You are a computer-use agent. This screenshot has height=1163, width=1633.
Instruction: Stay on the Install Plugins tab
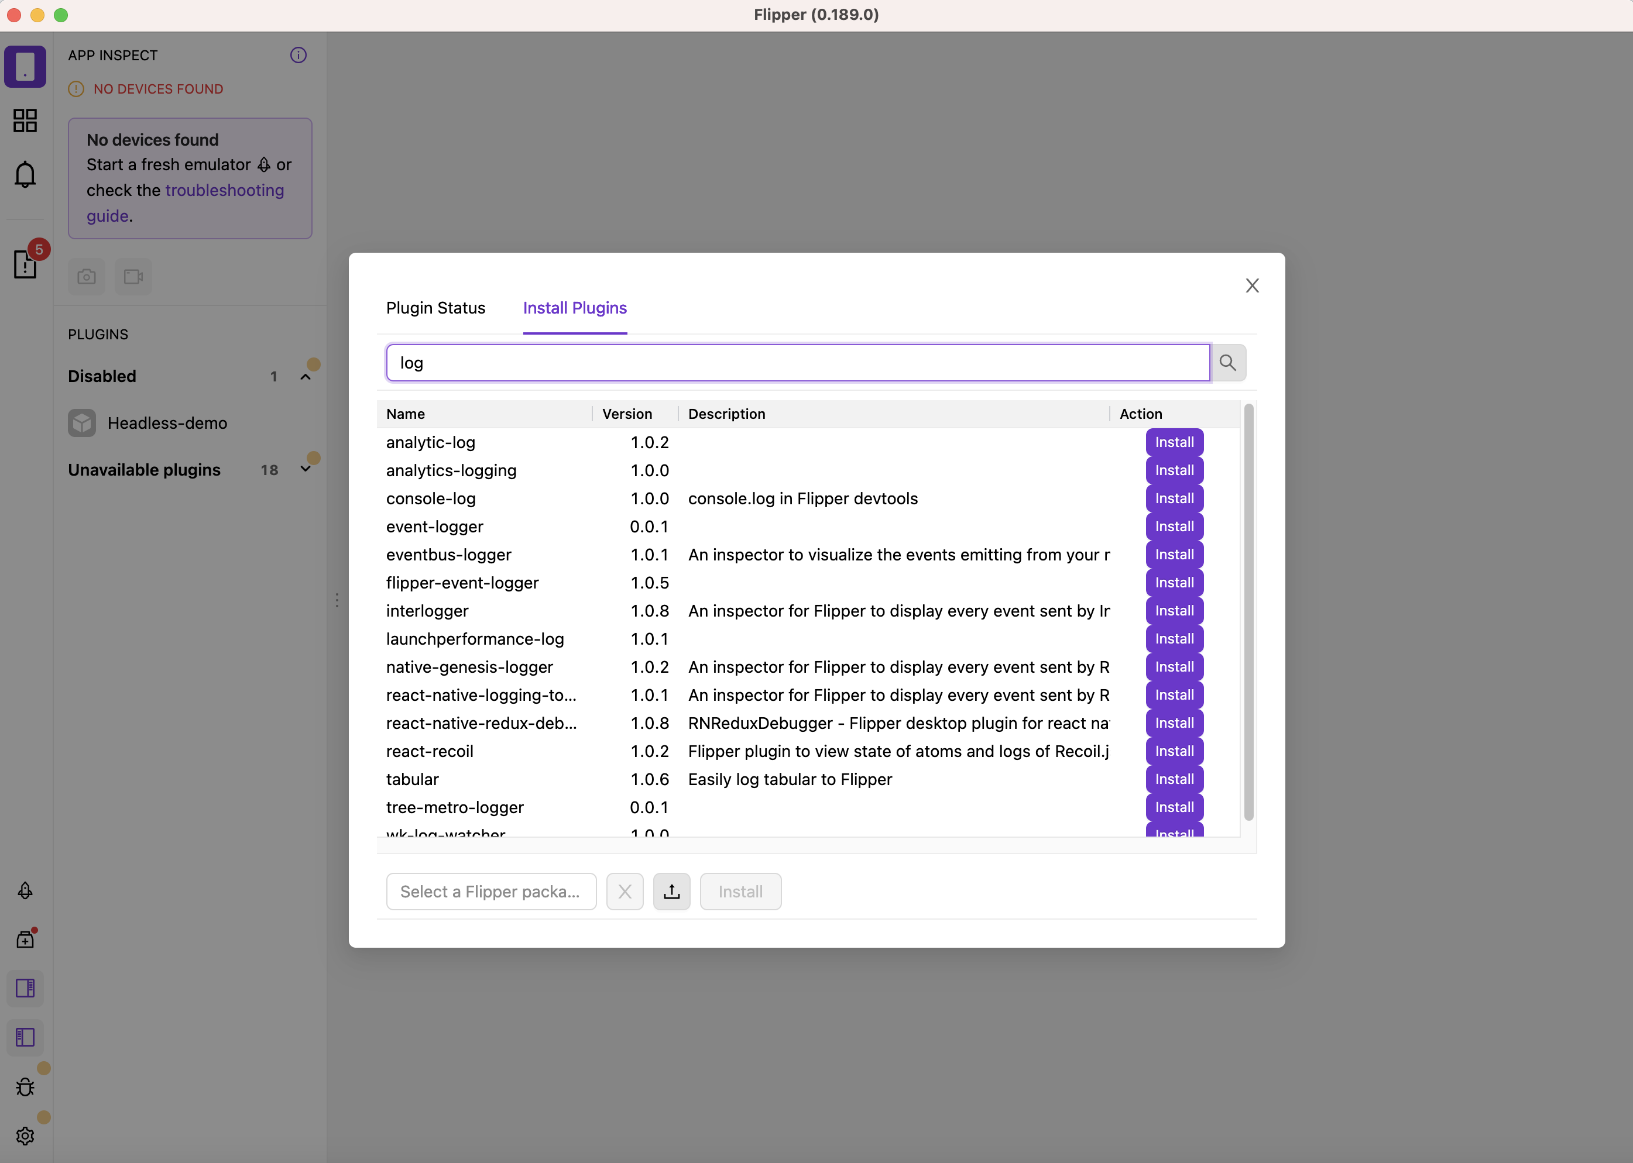point(575,308)
